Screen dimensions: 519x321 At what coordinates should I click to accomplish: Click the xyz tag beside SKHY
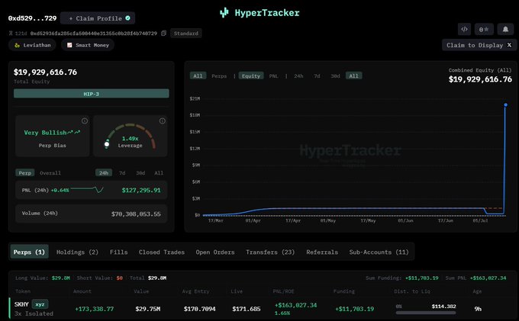pos(40,304)
